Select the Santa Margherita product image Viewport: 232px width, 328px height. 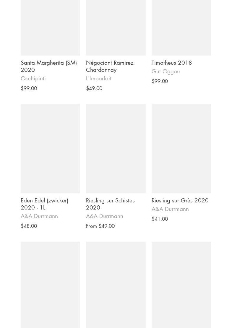point(50,27)
